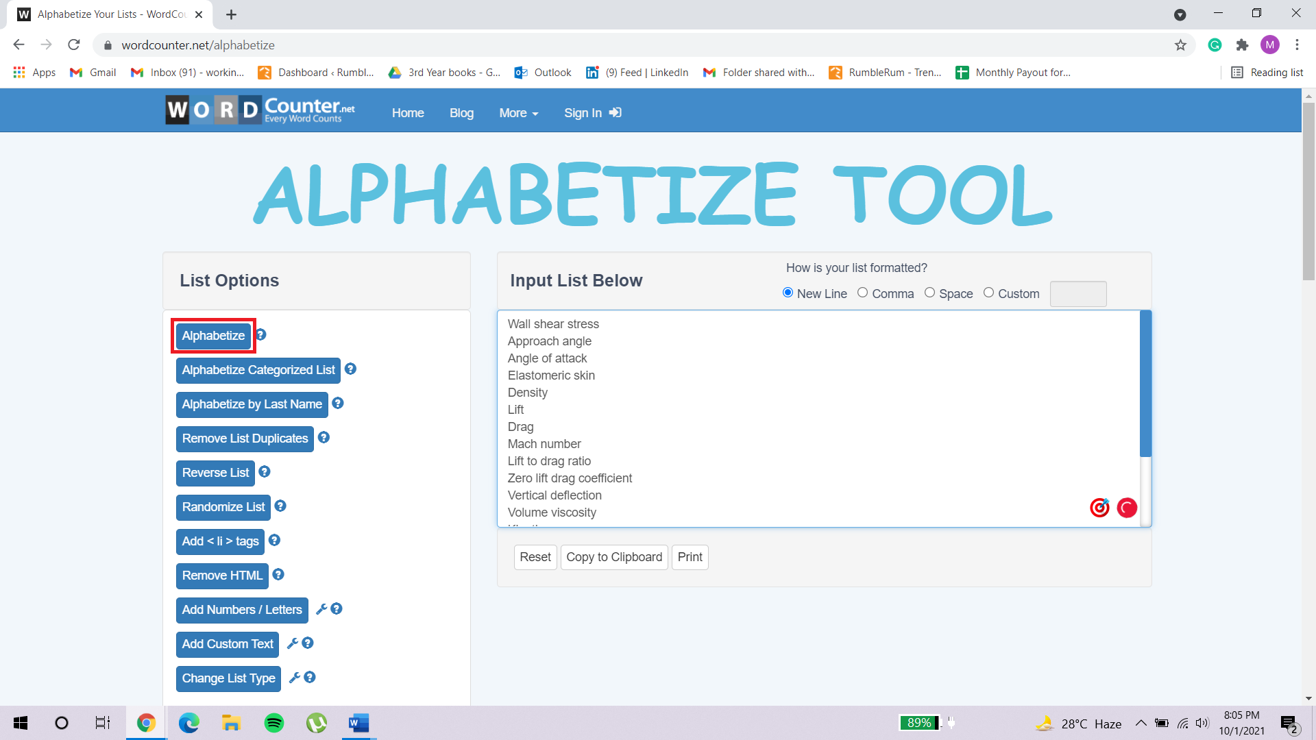Select the Custom format radio button
This screenshot has height=740, width=1316.
tap(989, 293)
